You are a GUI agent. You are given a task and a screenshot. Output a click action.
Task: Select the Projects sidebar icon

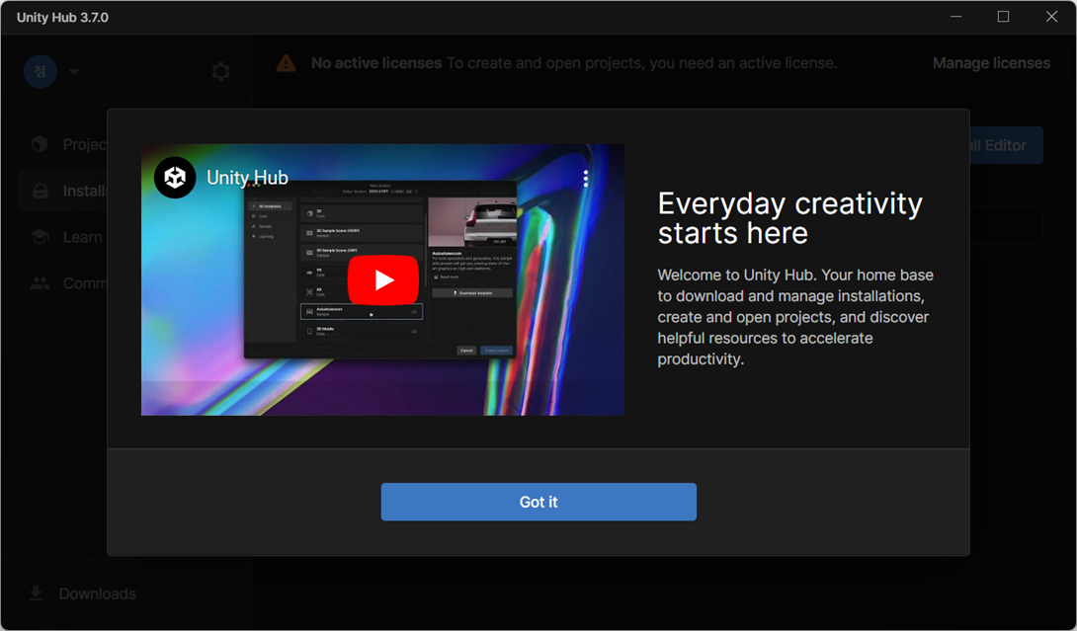pyautogui.click(x=40, y=144)
